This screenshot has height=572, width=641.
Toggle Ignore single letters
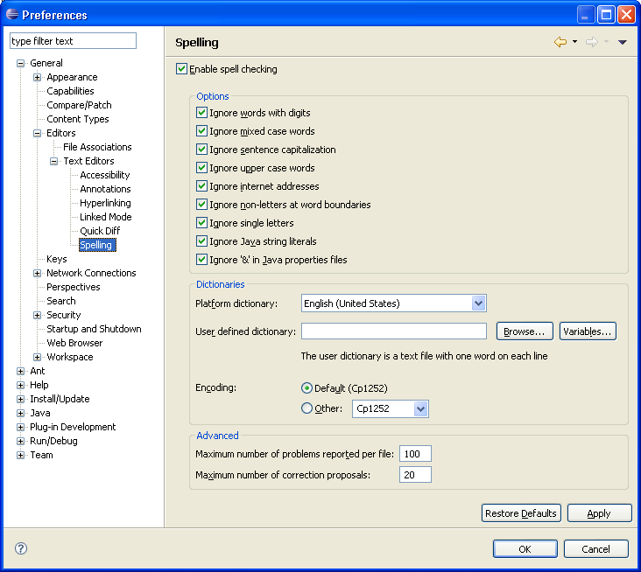click(201, 222)
